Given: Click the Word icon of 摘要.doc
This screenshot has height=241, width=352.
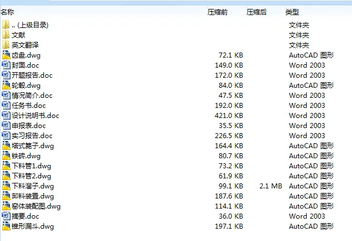Looking at the screenshot, I should (6, 216).
